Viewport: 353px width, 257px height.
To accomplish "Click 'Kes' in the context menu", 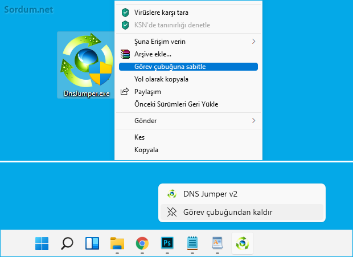I will pos(139,137).
